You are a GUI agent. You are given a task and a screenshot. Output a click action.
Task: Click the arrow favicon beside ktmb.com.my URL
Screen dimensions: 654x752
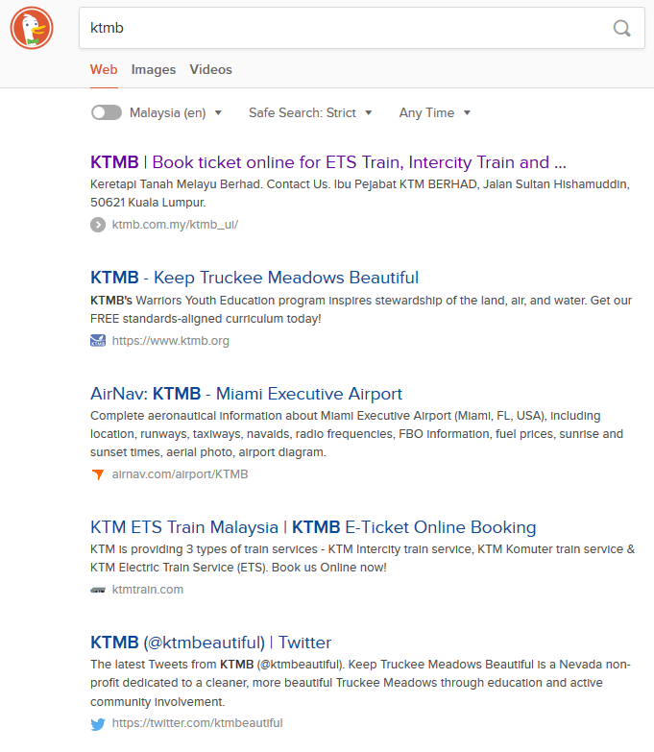pos(98,225)
